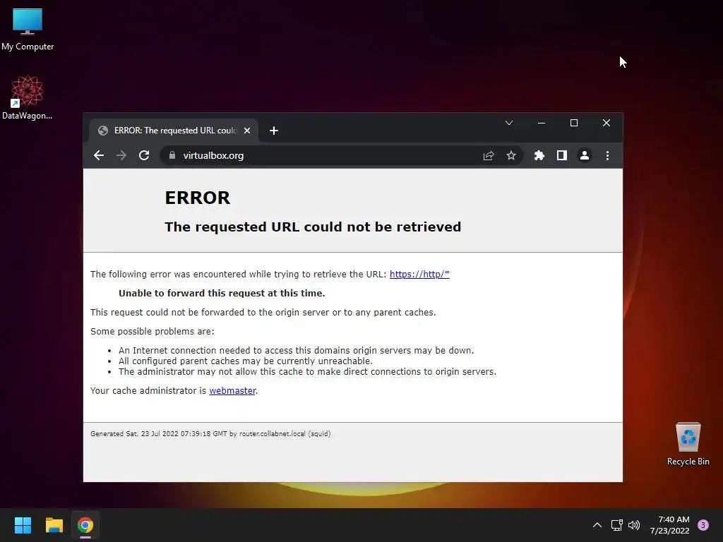This screenshot has height=542, width=723.
Task: Show hidden tray icons chevron
Action: click(597, 525)
